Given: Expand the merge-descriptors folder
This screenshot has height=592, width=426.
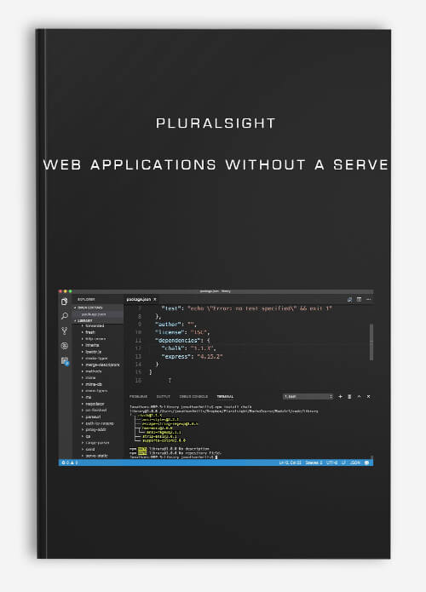Looking at the screenshot, I should click(101, 365).
